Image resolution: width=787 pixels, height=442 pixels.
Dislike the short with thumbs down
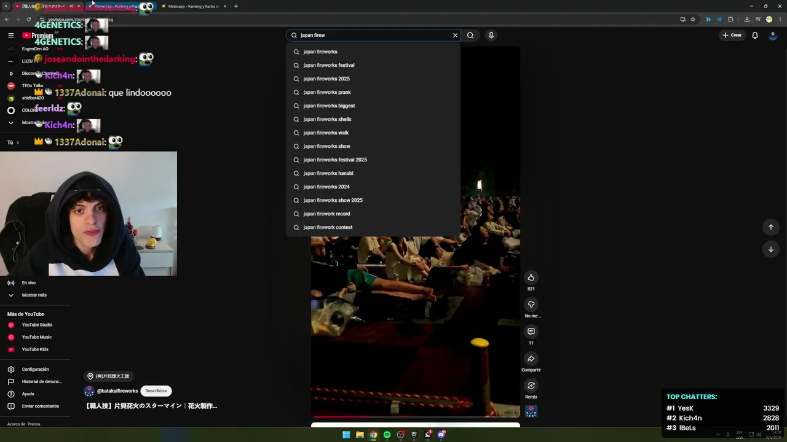(x=531, y=304)
